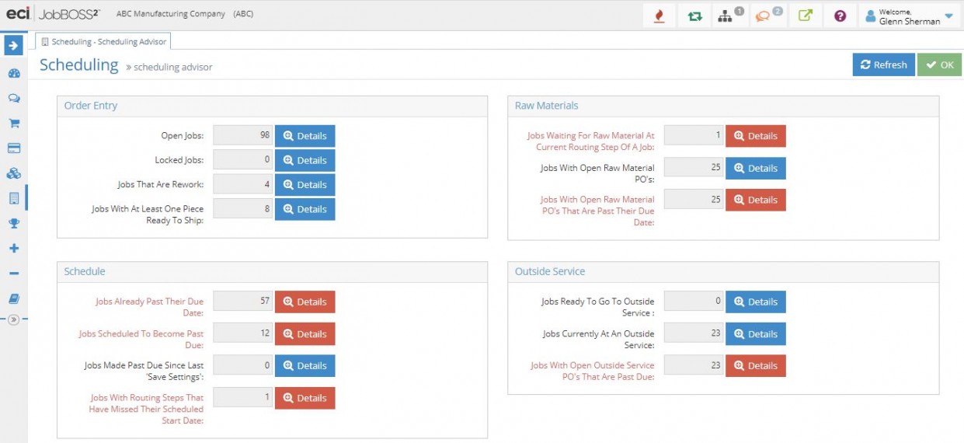Image resolution: width=964 pixels, height=443 pixels.
Task: Open the credit card sidebar icon
Action: [x=13, y=148]
